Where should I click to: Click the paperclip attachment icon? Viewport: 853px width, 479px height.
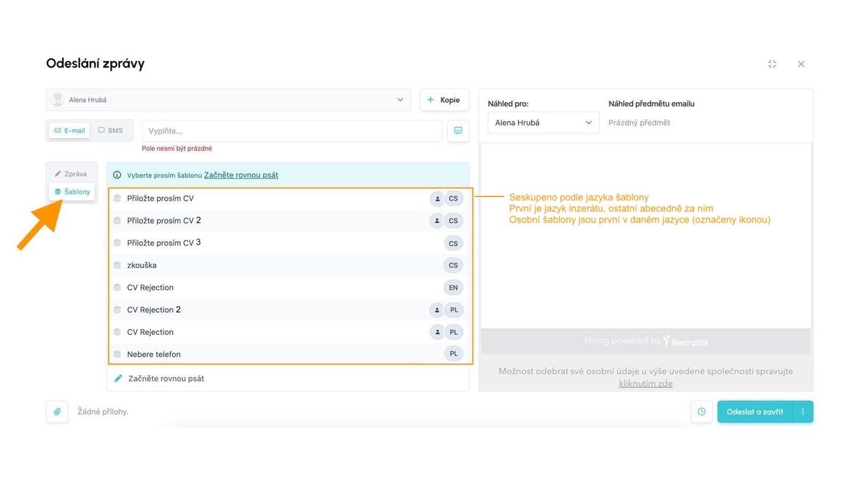(x=58, y=412)
